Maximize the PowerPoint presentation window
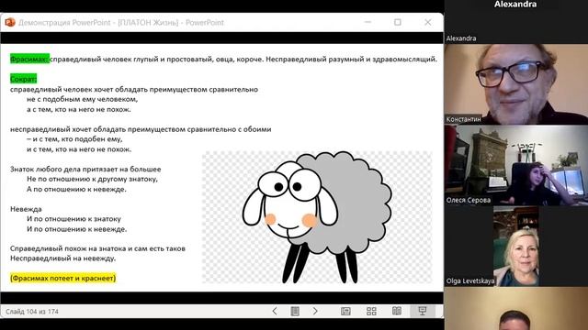This screenshot has height=330, width=588. click(398, 22)
